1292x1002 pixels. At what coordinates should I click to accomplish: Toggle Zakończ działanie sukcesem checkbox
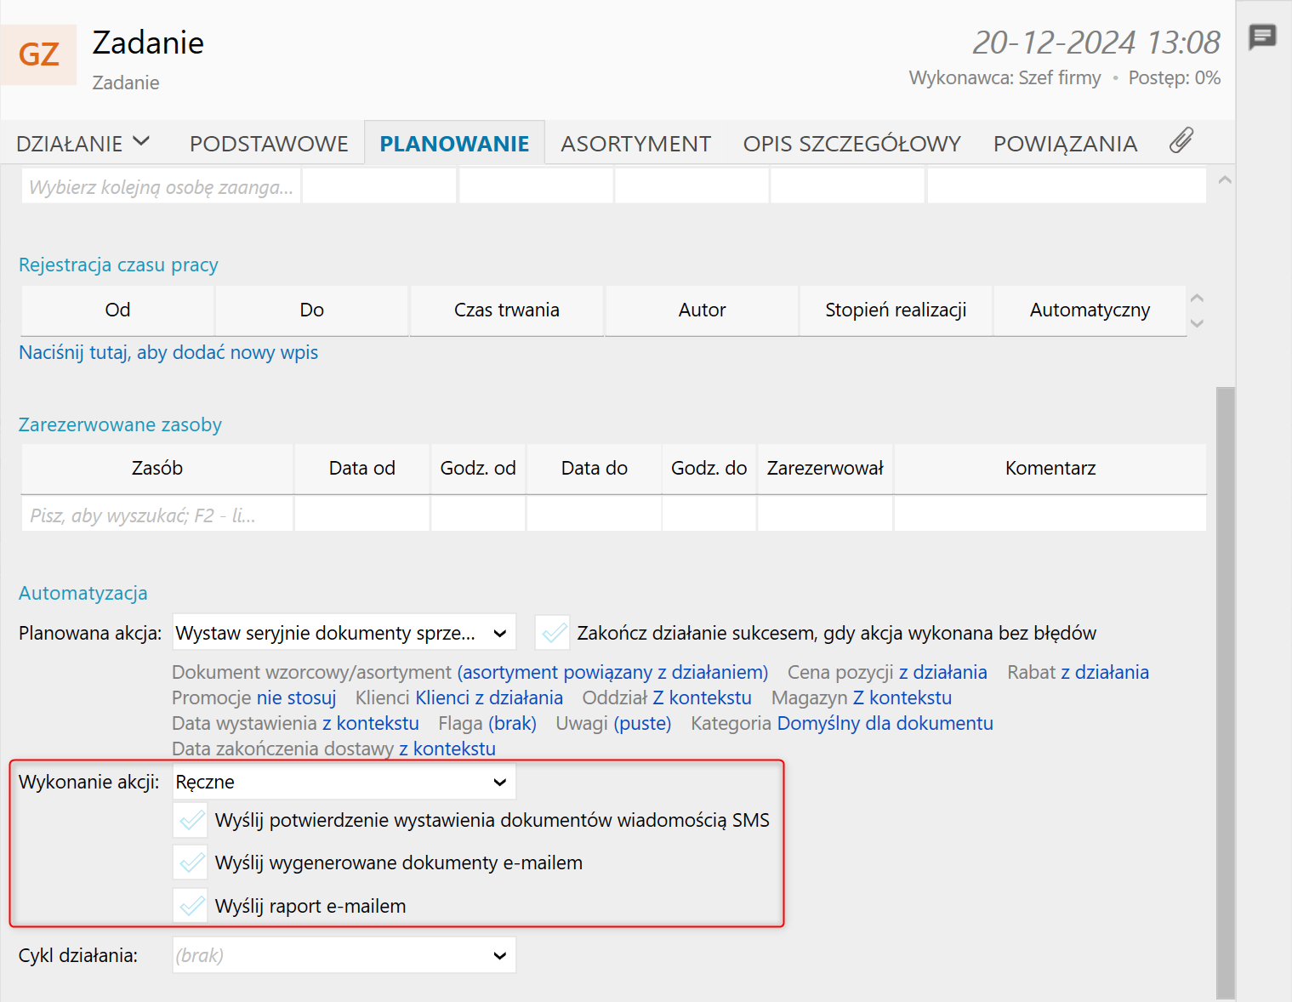tap(553, 633)
